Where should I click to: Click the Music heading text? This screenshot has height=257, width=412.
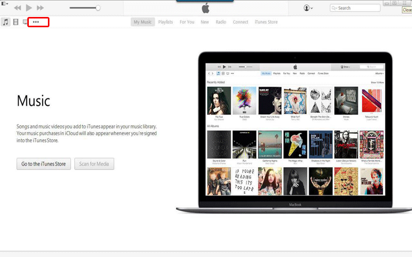click(33, 101)
